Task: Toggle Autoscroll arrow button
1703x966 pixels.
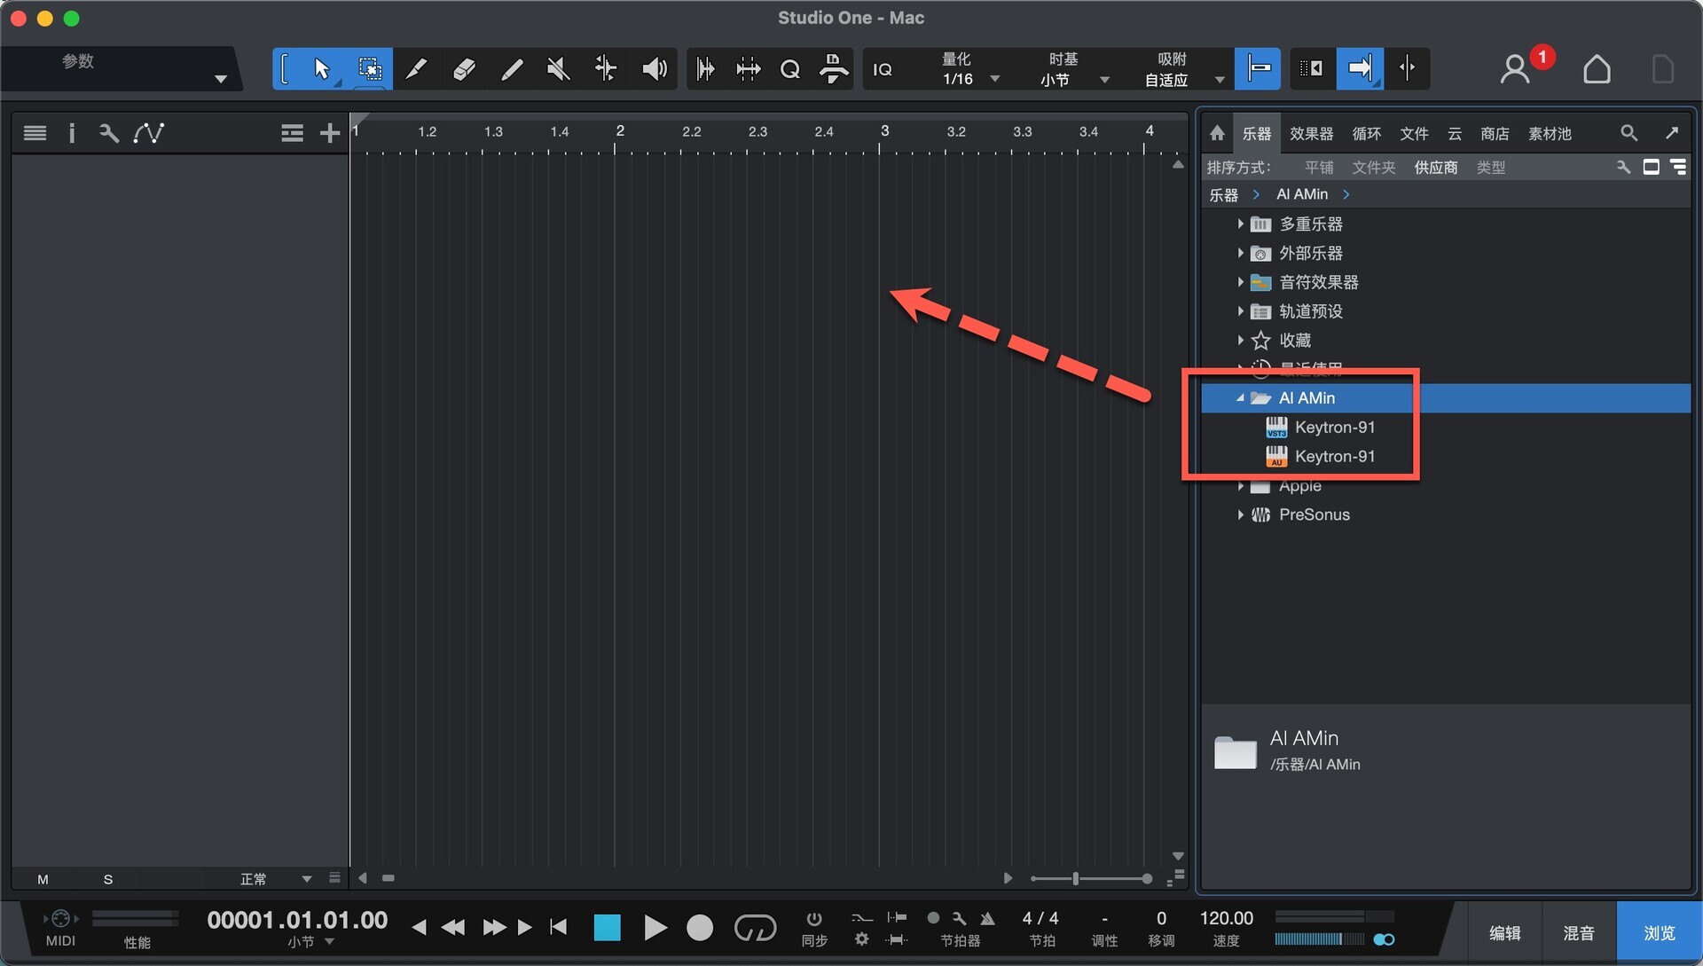Action: (1360, 68)
